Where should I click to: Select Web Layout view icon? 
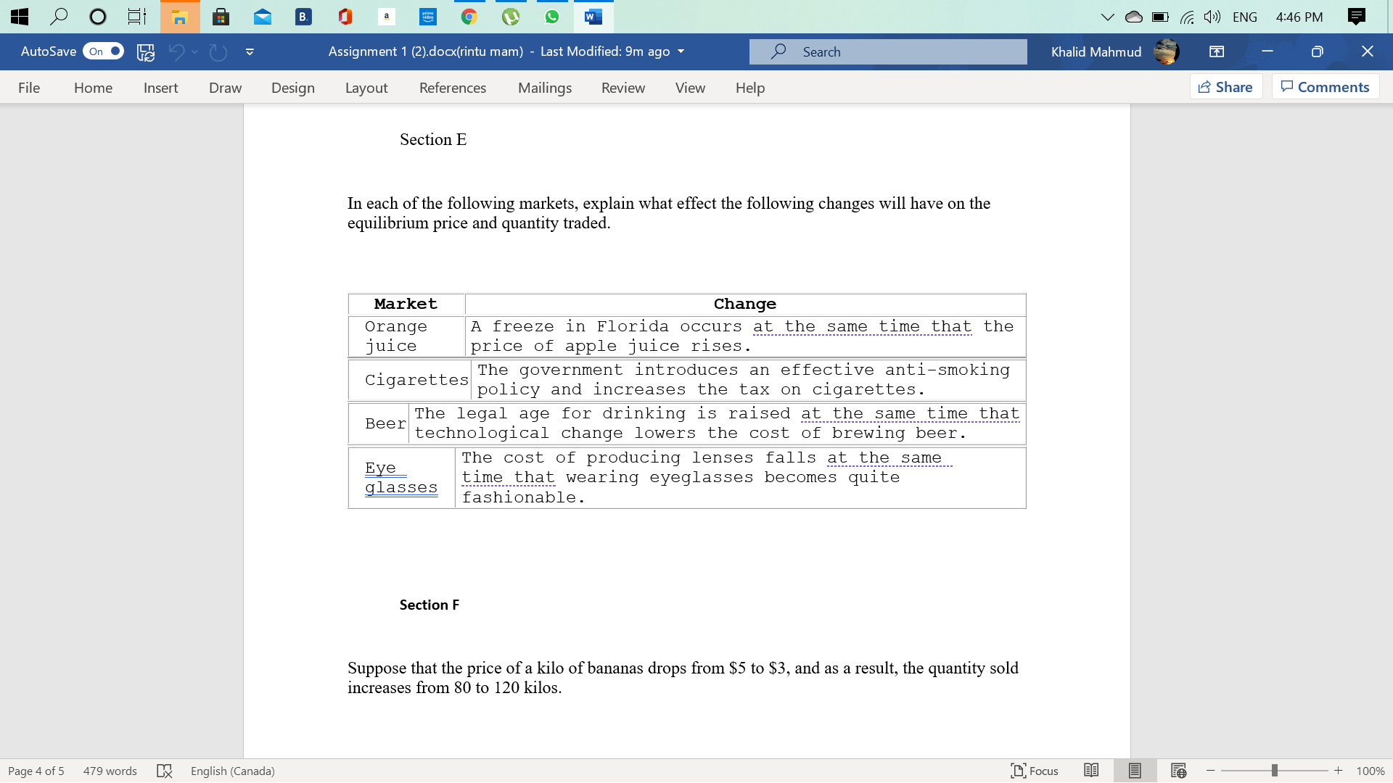pos(1178,771)
